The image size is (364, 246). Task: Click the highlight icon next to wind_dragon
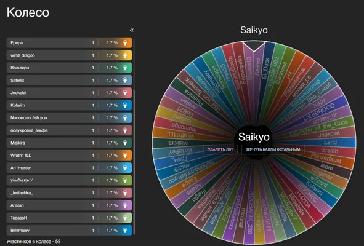pyautogui.click(x=125, y=55)
